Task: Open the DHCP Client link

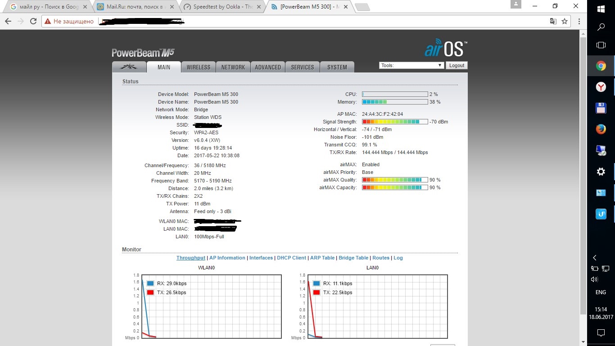Action: coord(291,258)
